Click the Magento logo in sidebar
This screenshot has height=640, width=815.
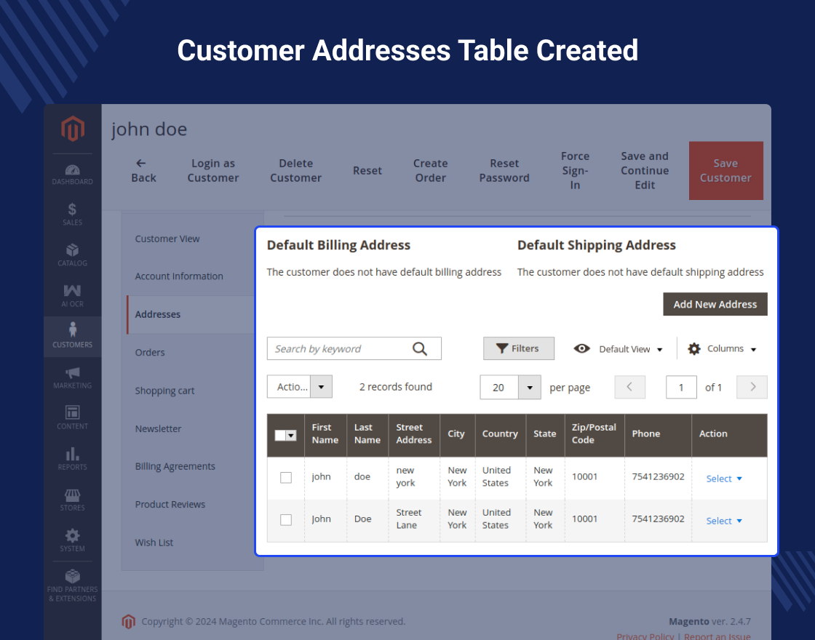click(73, 128)
